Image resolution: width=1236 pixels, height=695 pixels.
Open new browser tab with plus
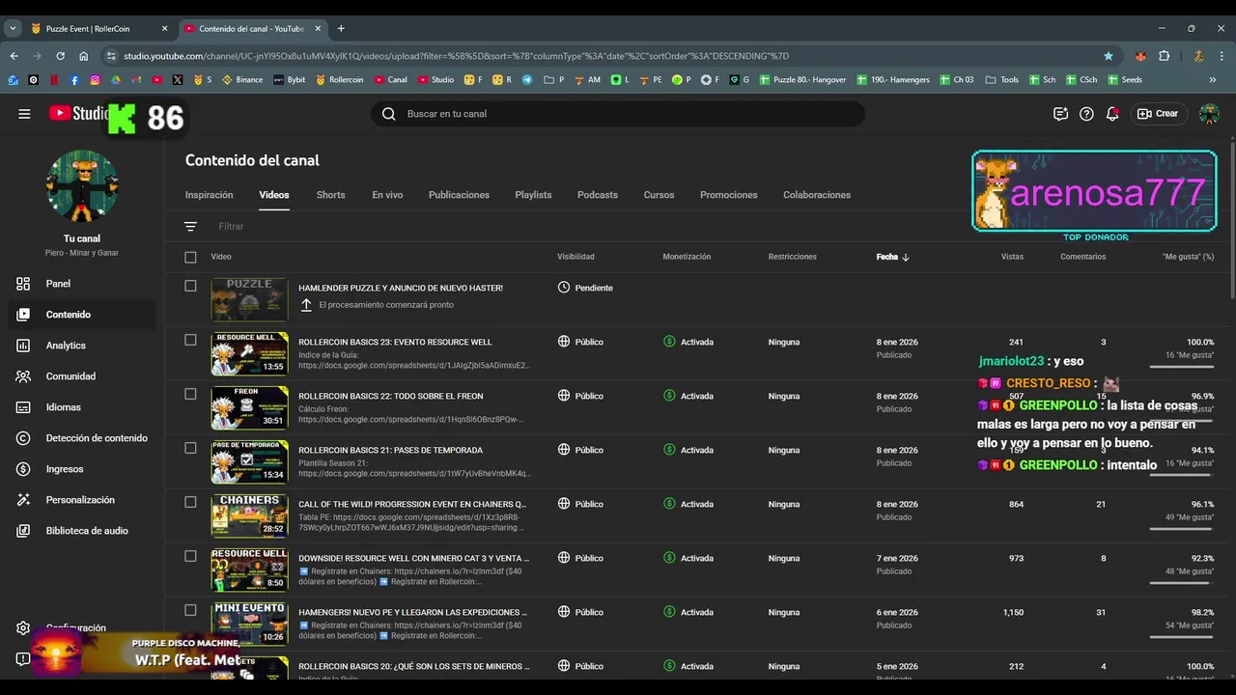point(341,29)
